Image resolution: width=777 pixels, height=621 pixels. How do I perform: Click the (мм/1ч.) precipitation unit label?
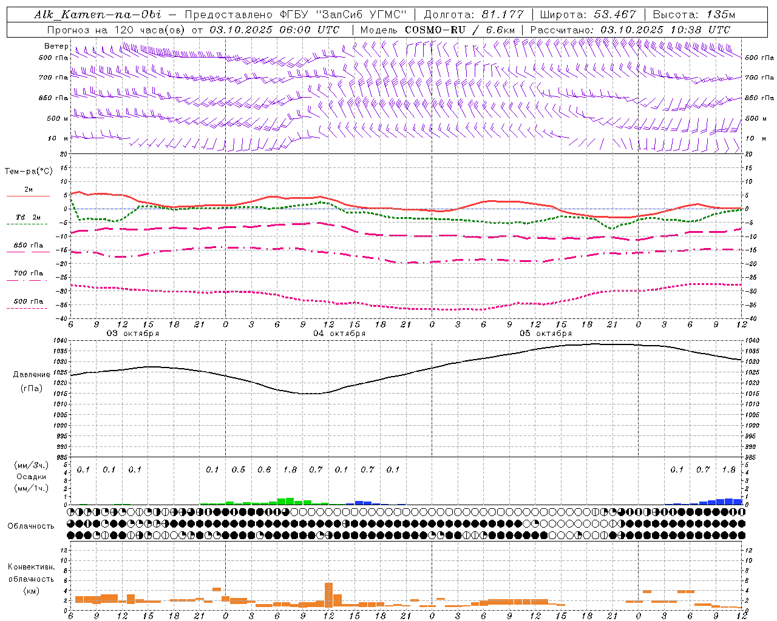(x=32, y=488)
